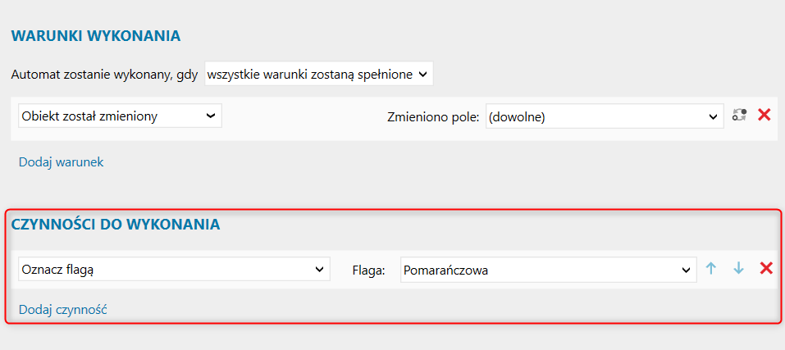The height and width of the screenshot is (350, 785).
Task: Click the 'WARUNKI WYKONANIA' section heading
Action: tap(96, 36)
